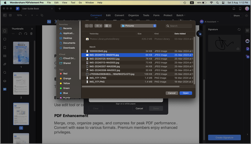Switch to the Edit tab
Image resolution: width=251 pixels, height=144 pixels.
coord(108,15)
